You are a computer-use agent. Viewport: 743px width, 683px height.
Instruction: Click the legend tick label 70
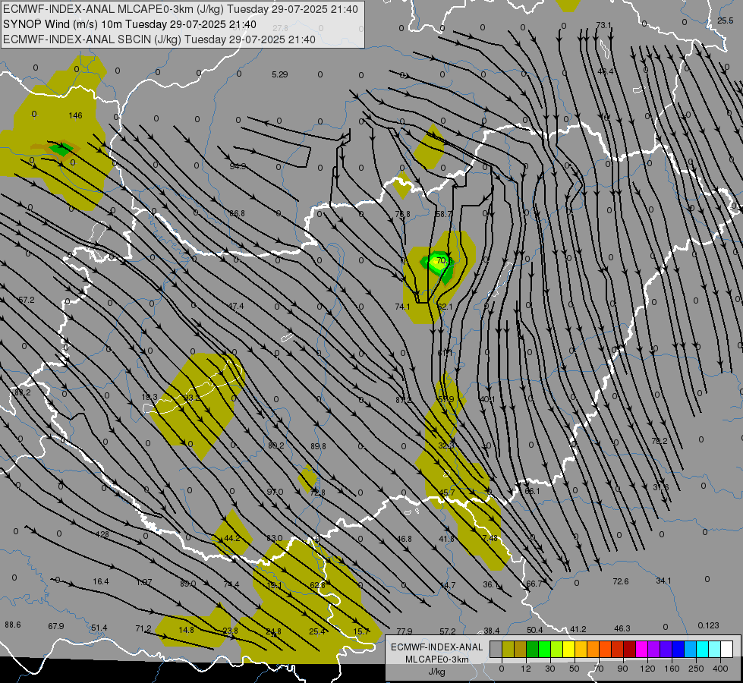tap(599, 669)
